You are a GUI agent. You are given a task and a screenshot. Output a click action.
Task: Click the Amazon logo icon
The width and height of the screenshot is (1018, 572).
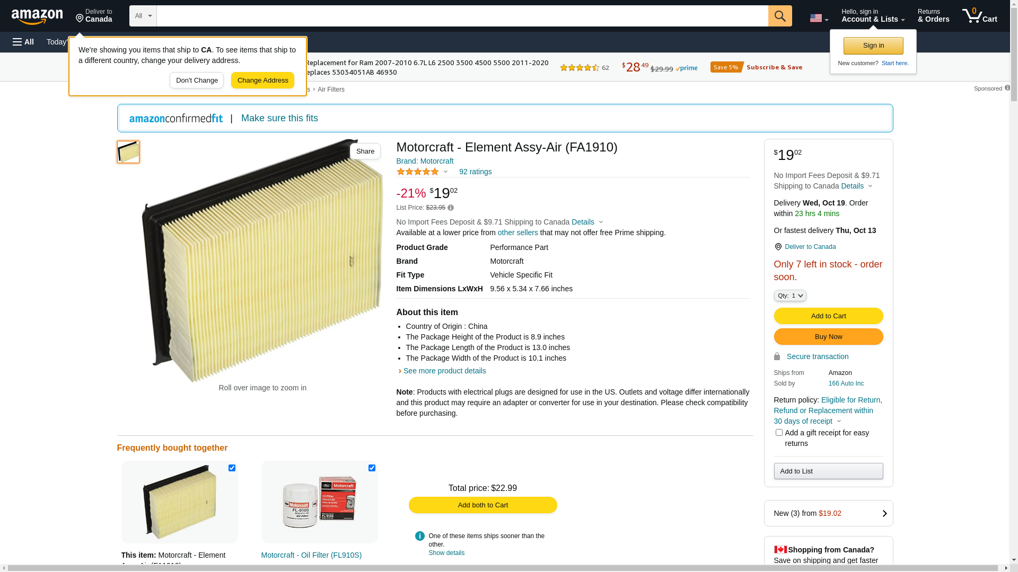point(37,17)
